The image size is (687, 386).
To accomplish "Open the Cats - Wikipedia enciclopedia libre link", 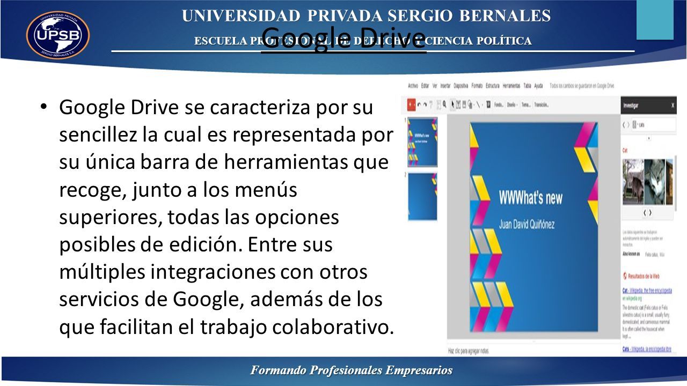I will (647, 349).
